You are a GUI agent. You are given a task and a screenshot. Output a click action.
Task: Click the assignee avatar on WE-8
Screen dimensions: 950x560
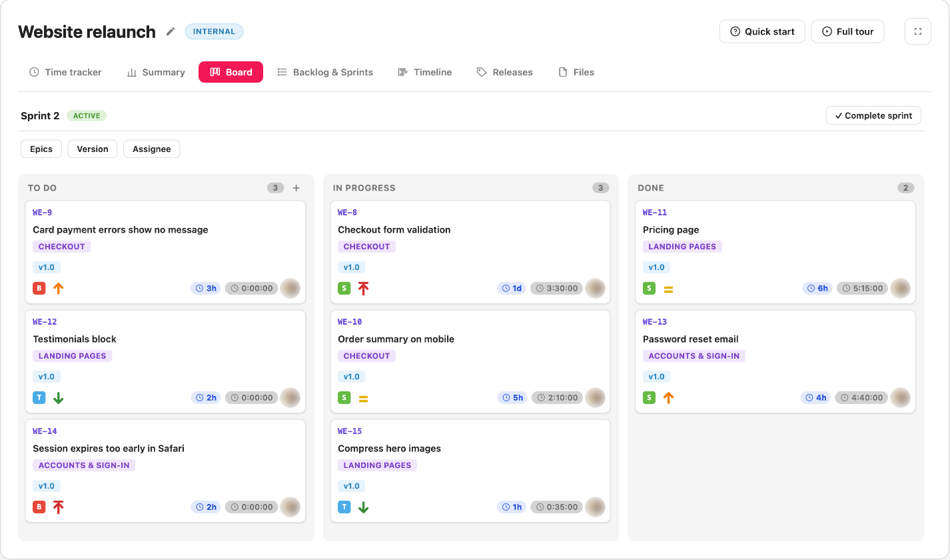pos(595,289)
